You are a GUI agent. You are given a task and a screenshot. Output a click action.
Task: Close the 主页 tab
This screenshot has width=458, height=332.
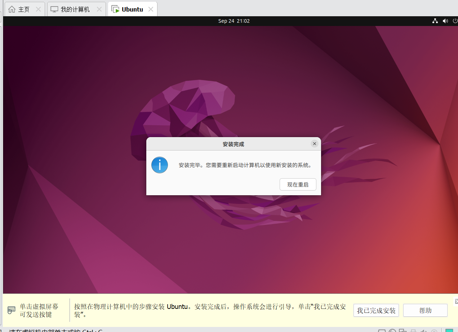[x=38, y=9]
